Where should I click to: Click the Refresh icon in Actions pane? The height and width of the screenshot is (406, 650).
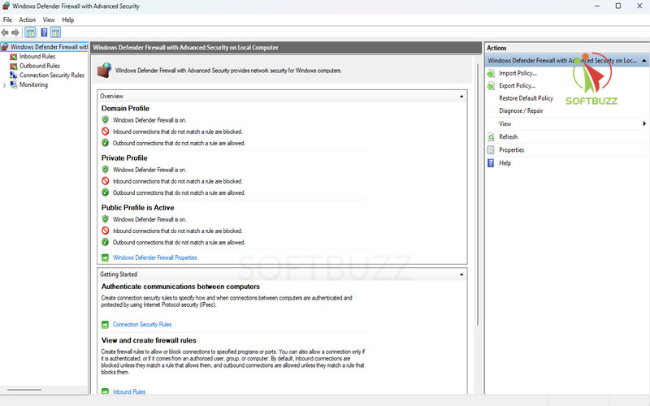pyautogui.click(x=491, y=137)
